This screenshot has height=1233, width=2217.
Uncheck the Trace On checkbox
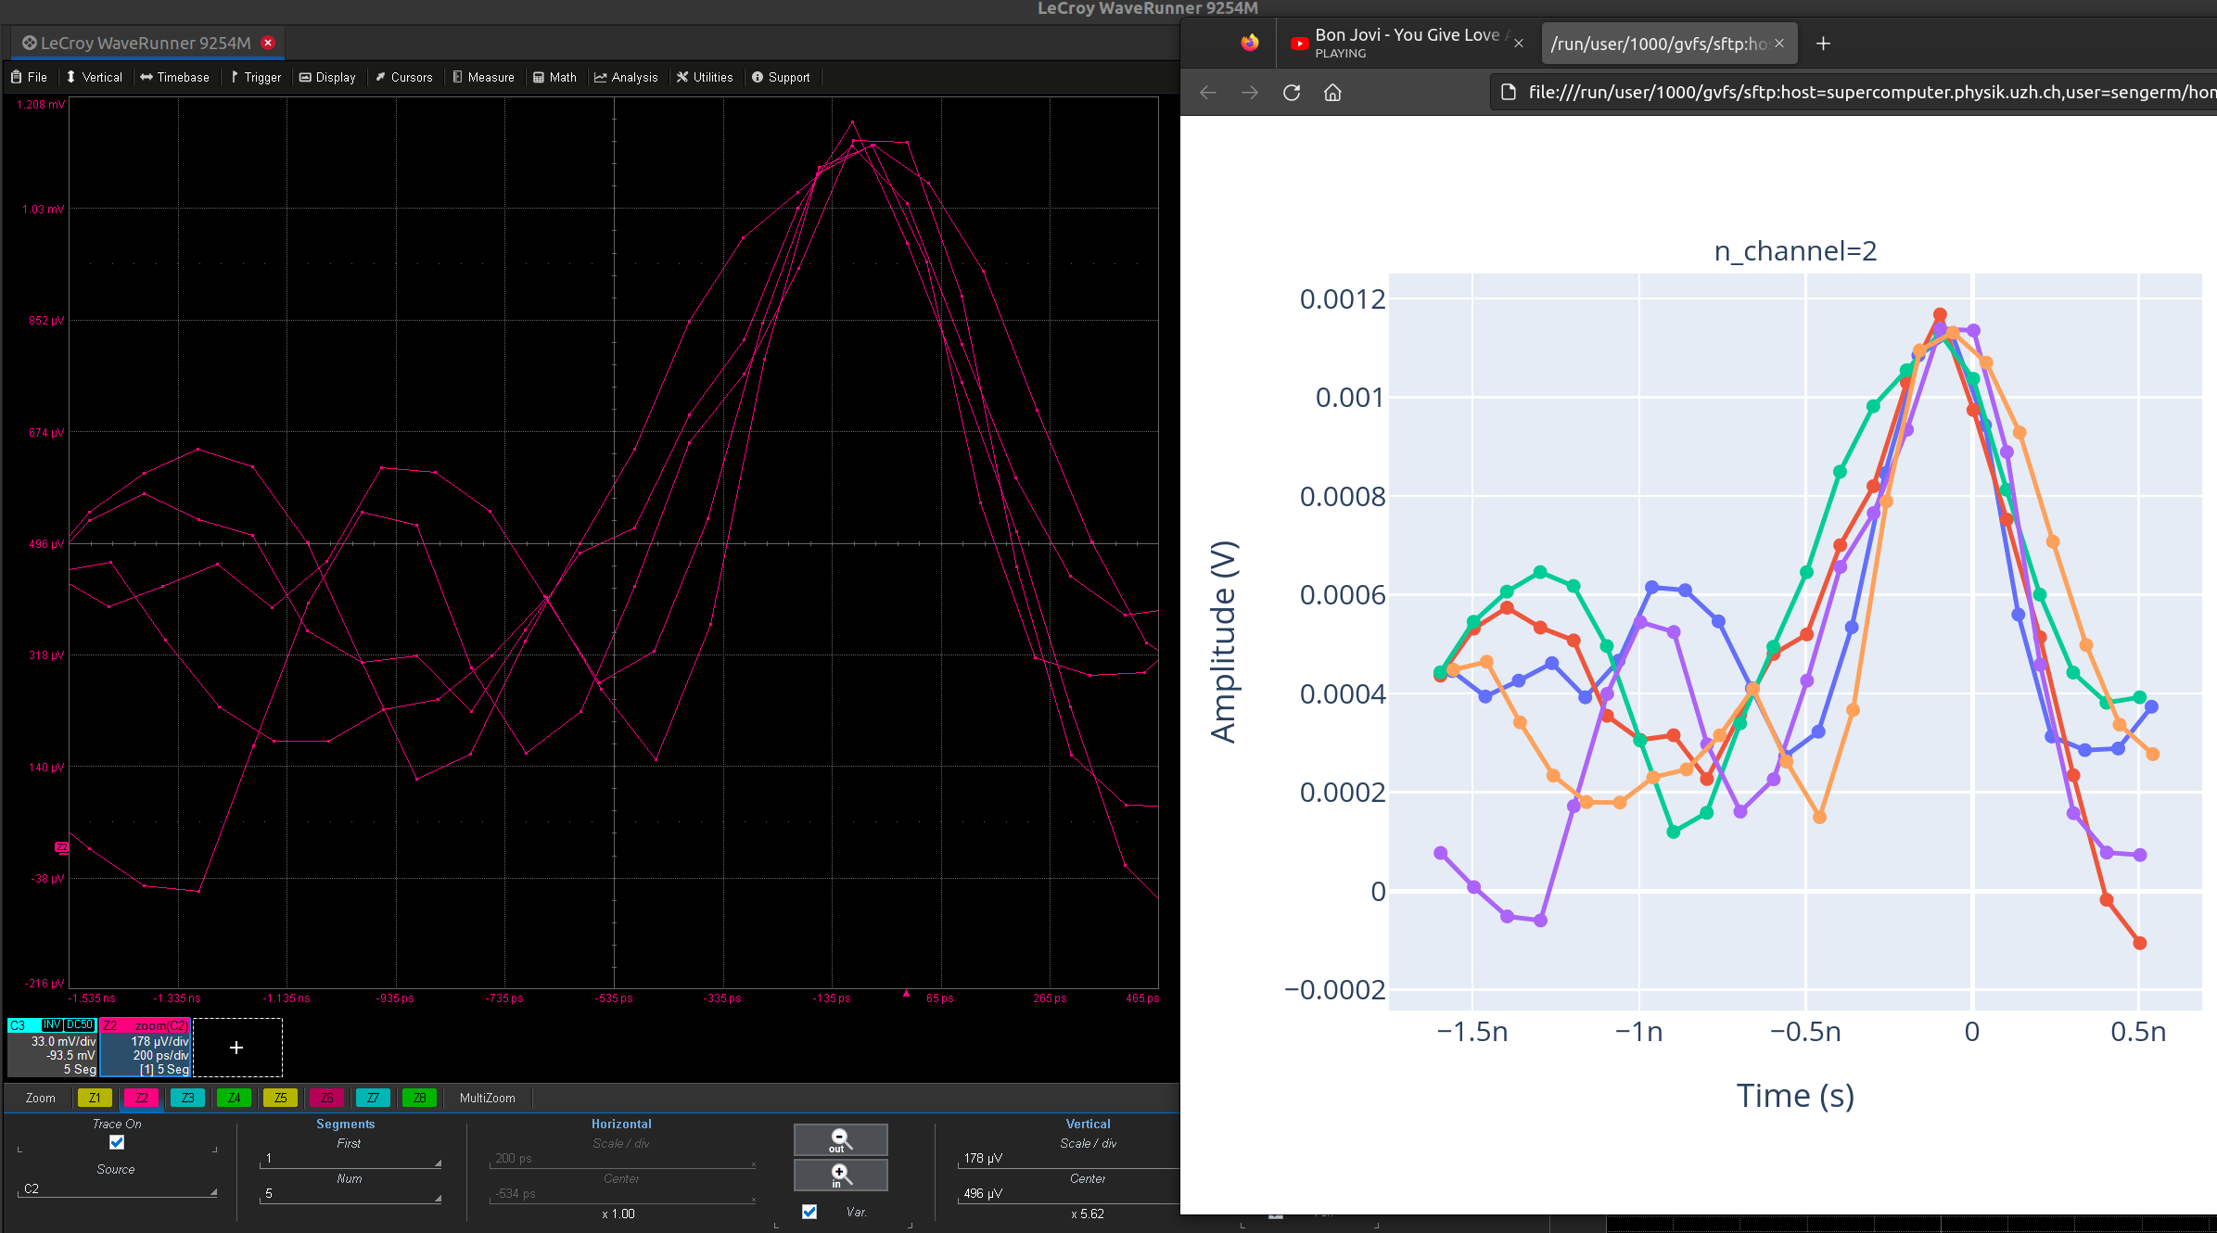pyautogui.click(x=117, y=1142)
